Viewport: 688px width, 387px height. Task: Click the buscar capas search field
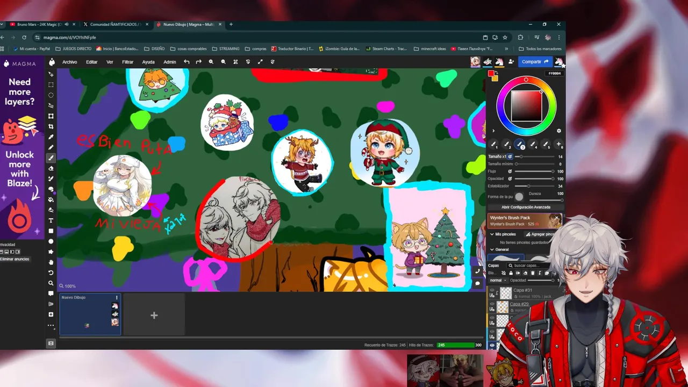[529, 266]
